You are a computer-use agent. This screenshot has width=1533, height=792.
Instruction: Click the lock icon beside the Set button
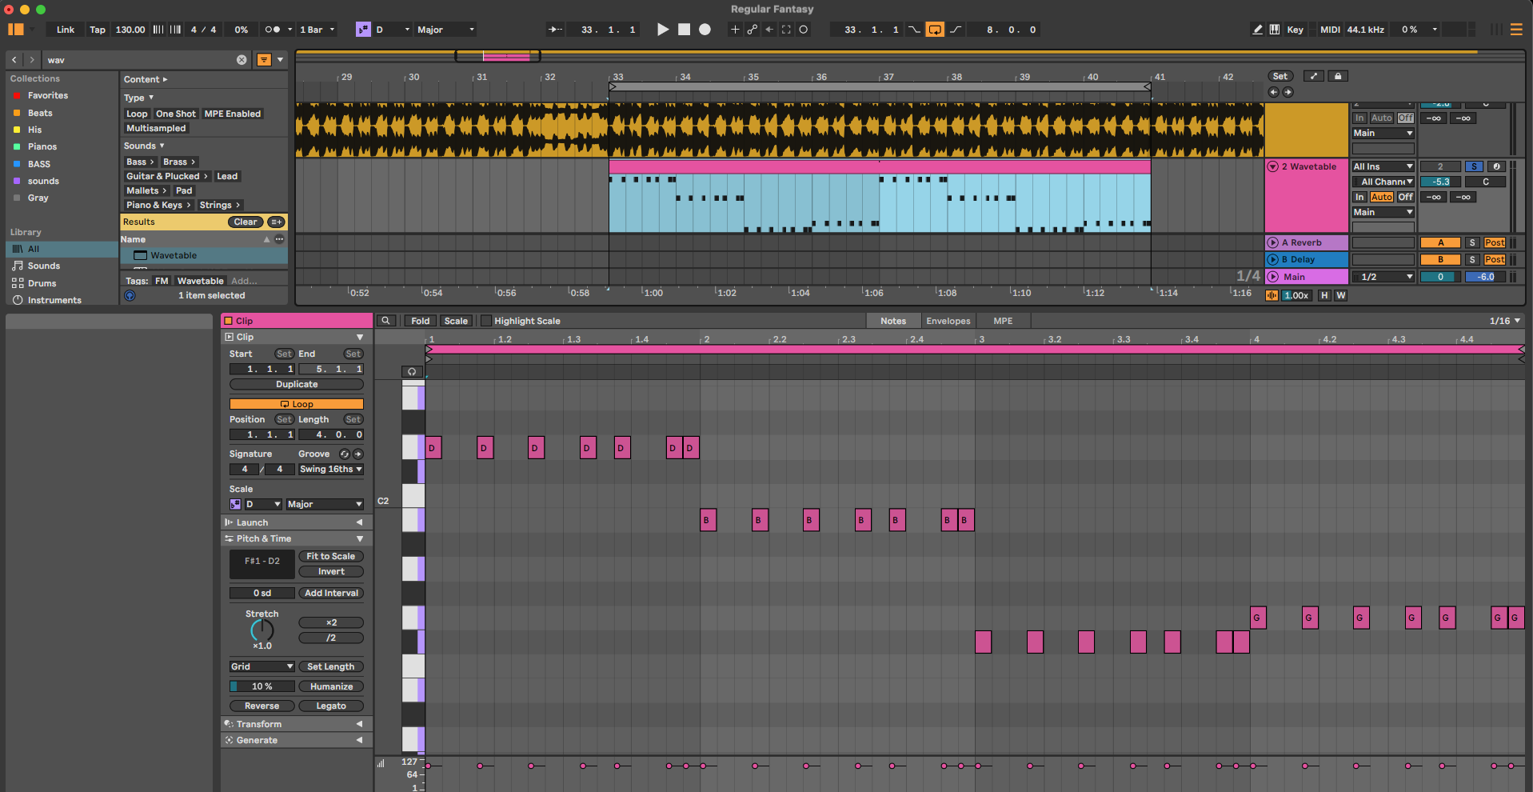pos(1338,76)
